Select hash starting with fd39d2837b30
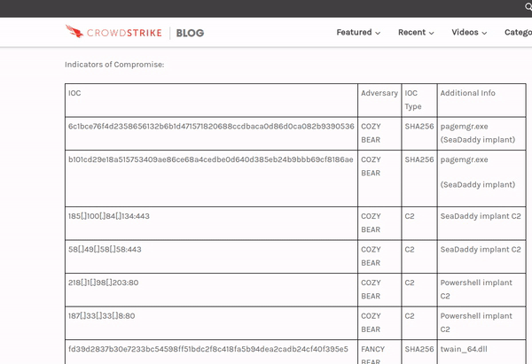 (208, 349)
